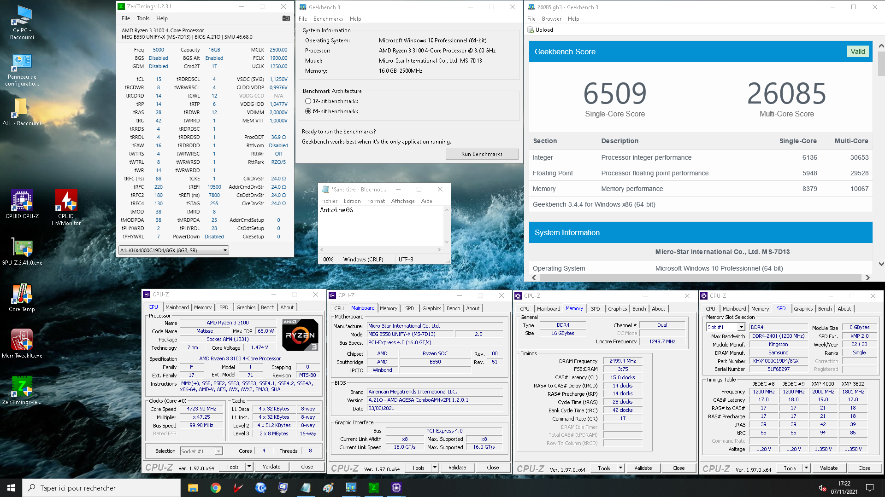Screen dimensions: 885x497
Task: Click volume muted tray icon
Action: [822, 488]
